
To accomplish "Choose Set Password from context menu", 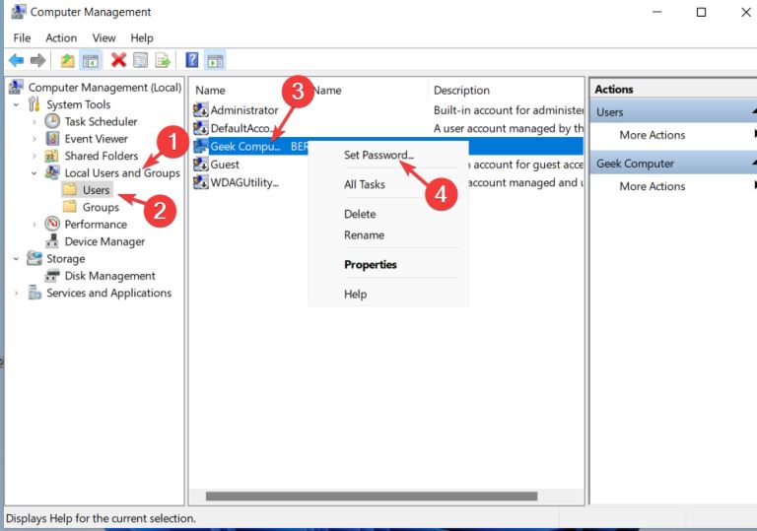I will (378, 155).
